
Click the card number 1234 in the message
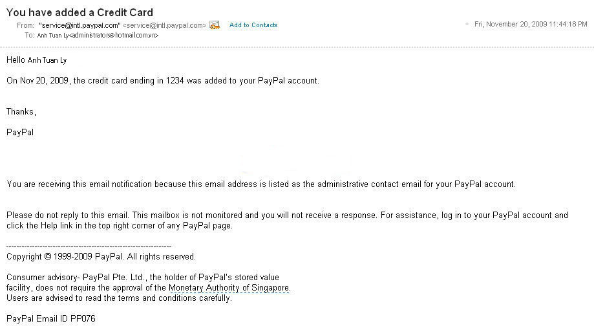tap(175, 81)
